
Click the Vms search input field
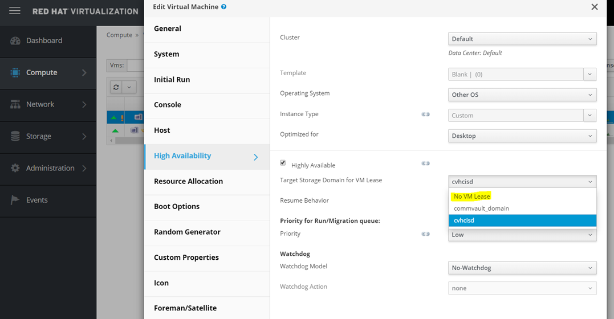tap(136, 66)
